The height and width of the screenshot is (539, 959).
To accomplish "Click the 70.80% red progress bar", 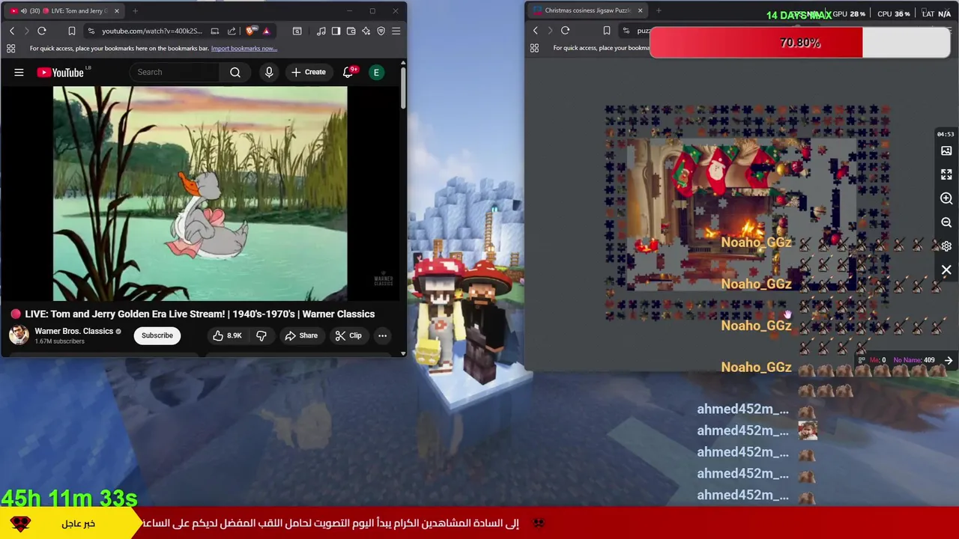I will (x=800, y=43).
